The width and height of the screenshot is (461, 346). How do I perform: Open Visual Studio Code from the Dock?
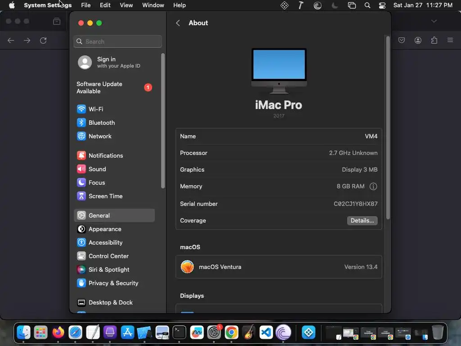point(266,332)
